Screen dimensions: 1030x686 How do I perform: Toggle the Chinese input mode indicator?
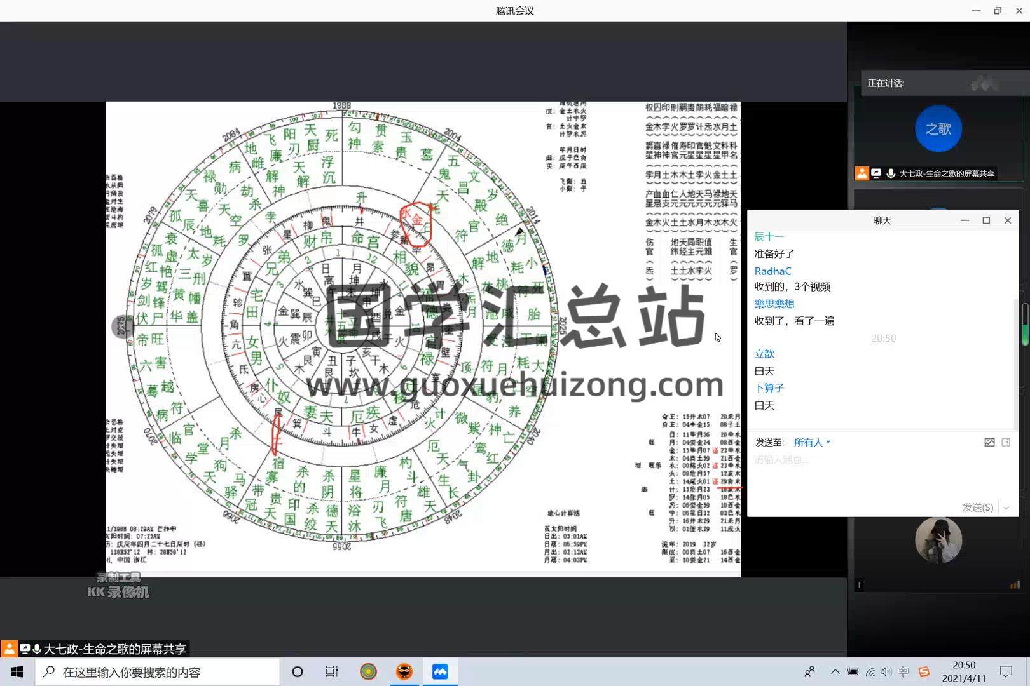pos(903,671)
